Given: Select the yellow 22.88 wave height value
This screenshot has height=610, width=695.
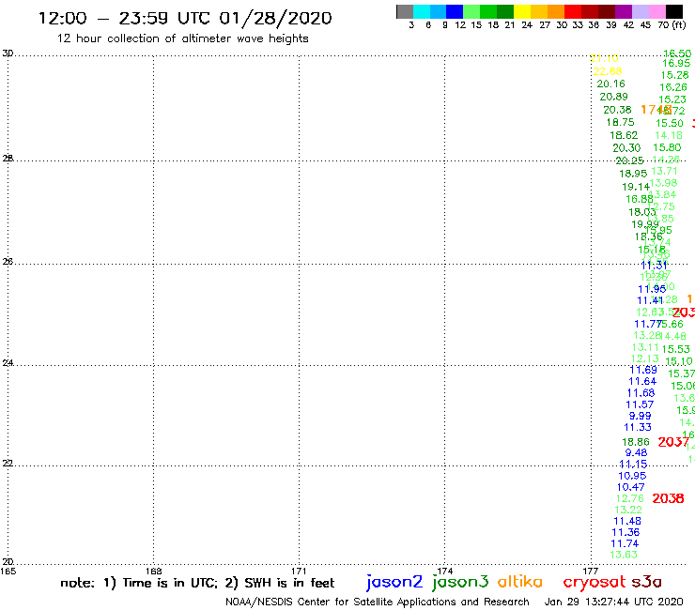Looking at the screenshot, I should coord(608,71).
